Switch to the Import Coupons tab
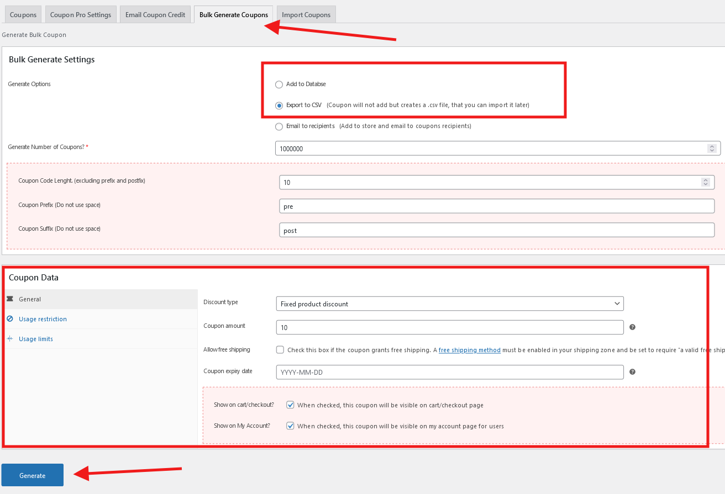Image resolution: width=725 pixels, height=494 pixels. [306, 15]
